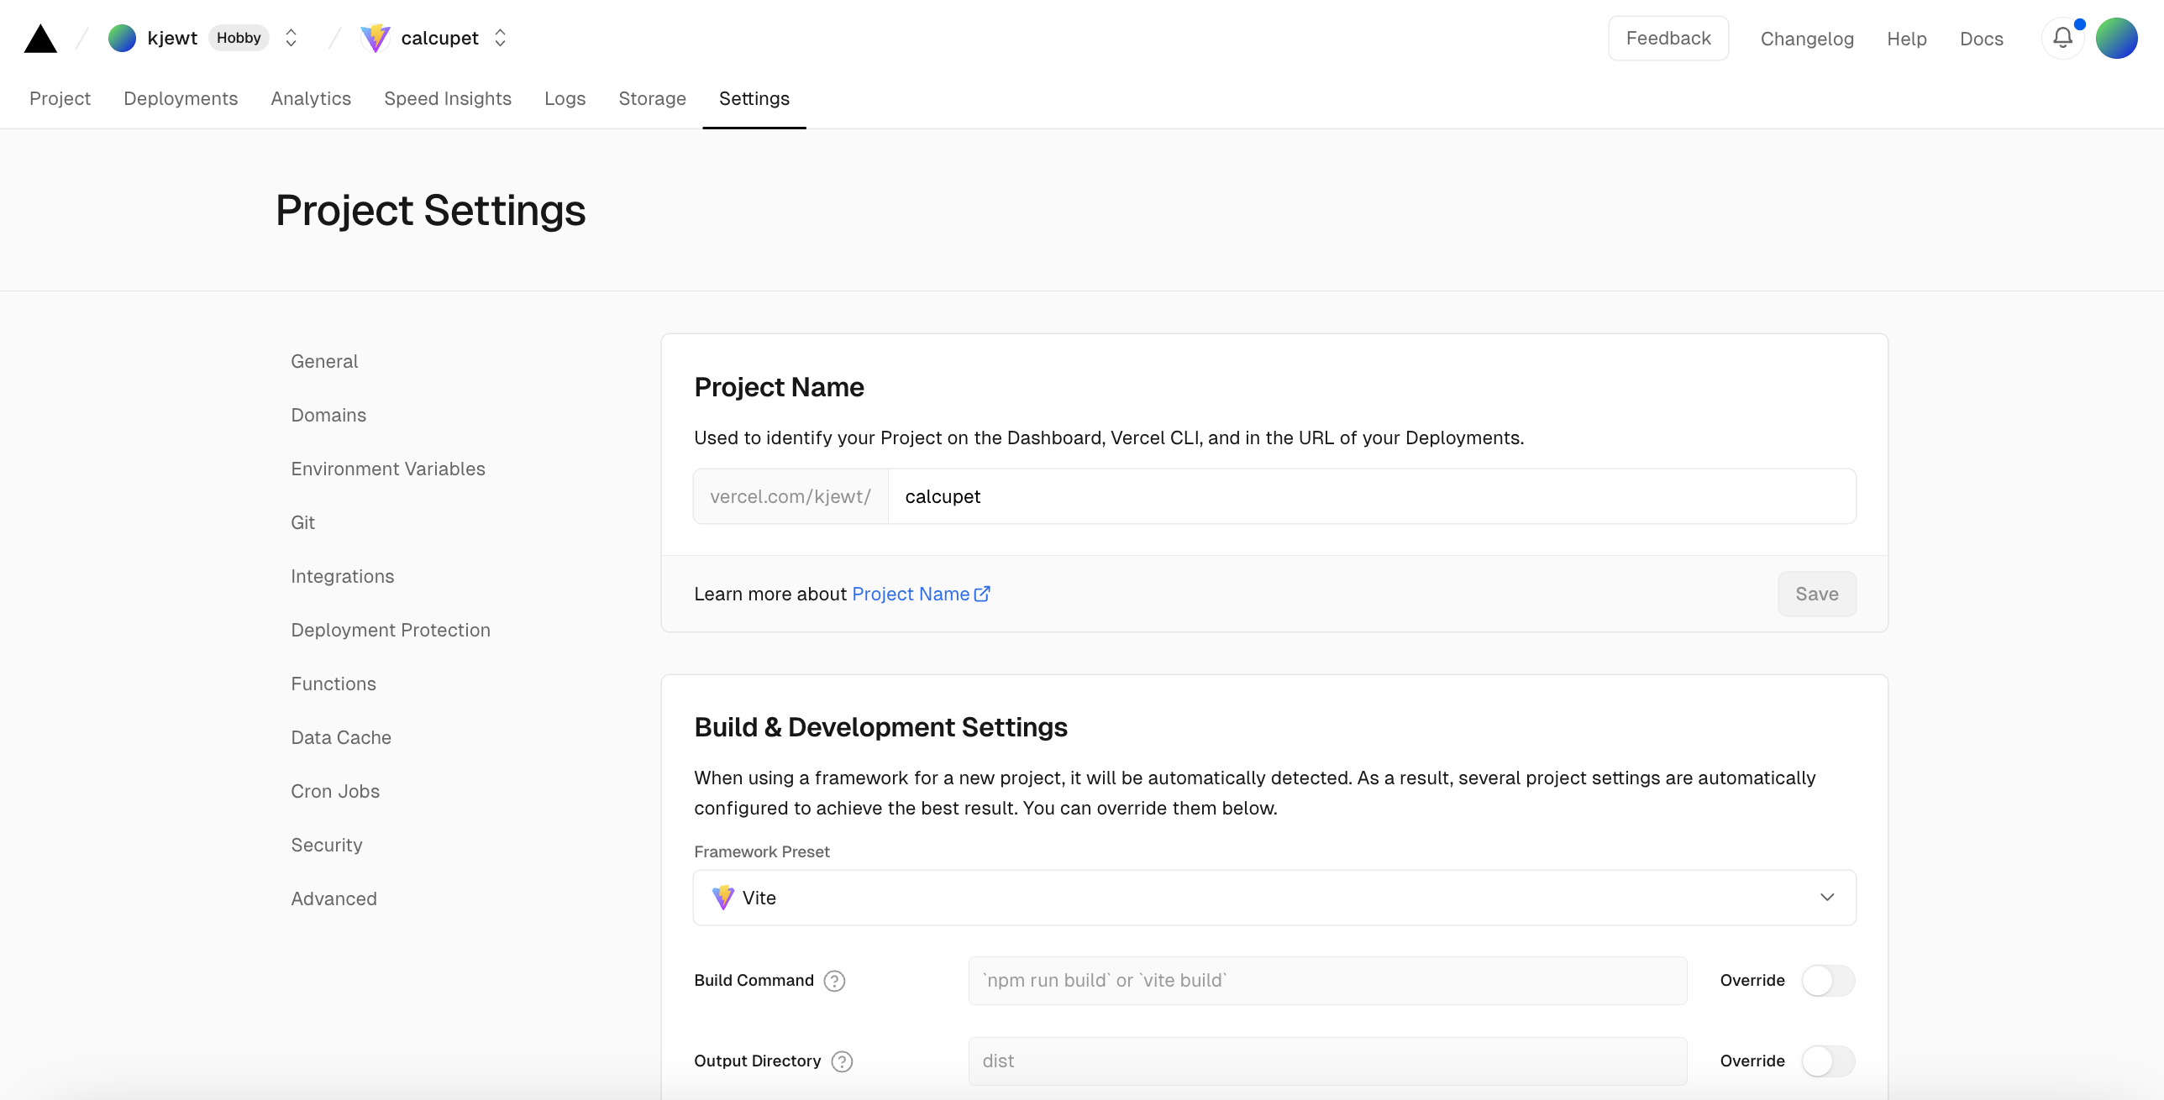Click the Project Settings heading
This screenshot has width=2164, height=1100.
pos(431,210)
